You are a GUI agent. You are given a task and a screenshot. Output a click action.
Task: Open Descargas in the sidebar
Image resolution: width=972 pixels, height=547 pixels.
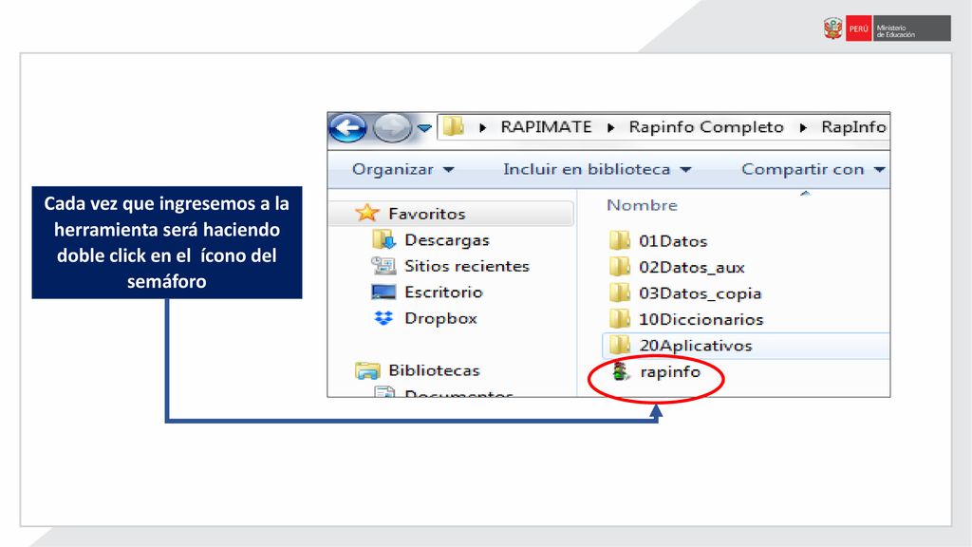click(447, 240)
